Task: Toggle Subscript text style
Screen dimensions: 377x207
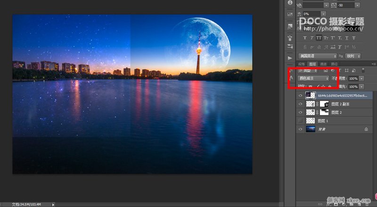Action: tap(340, 38)
